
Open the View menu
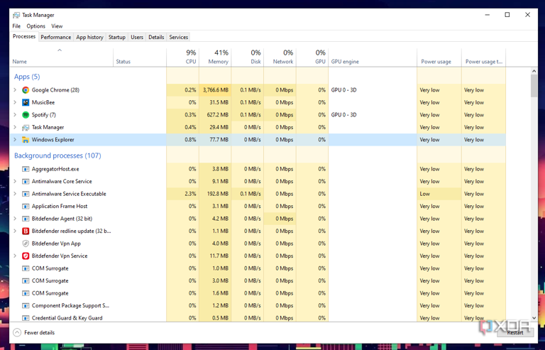[57, 26]
